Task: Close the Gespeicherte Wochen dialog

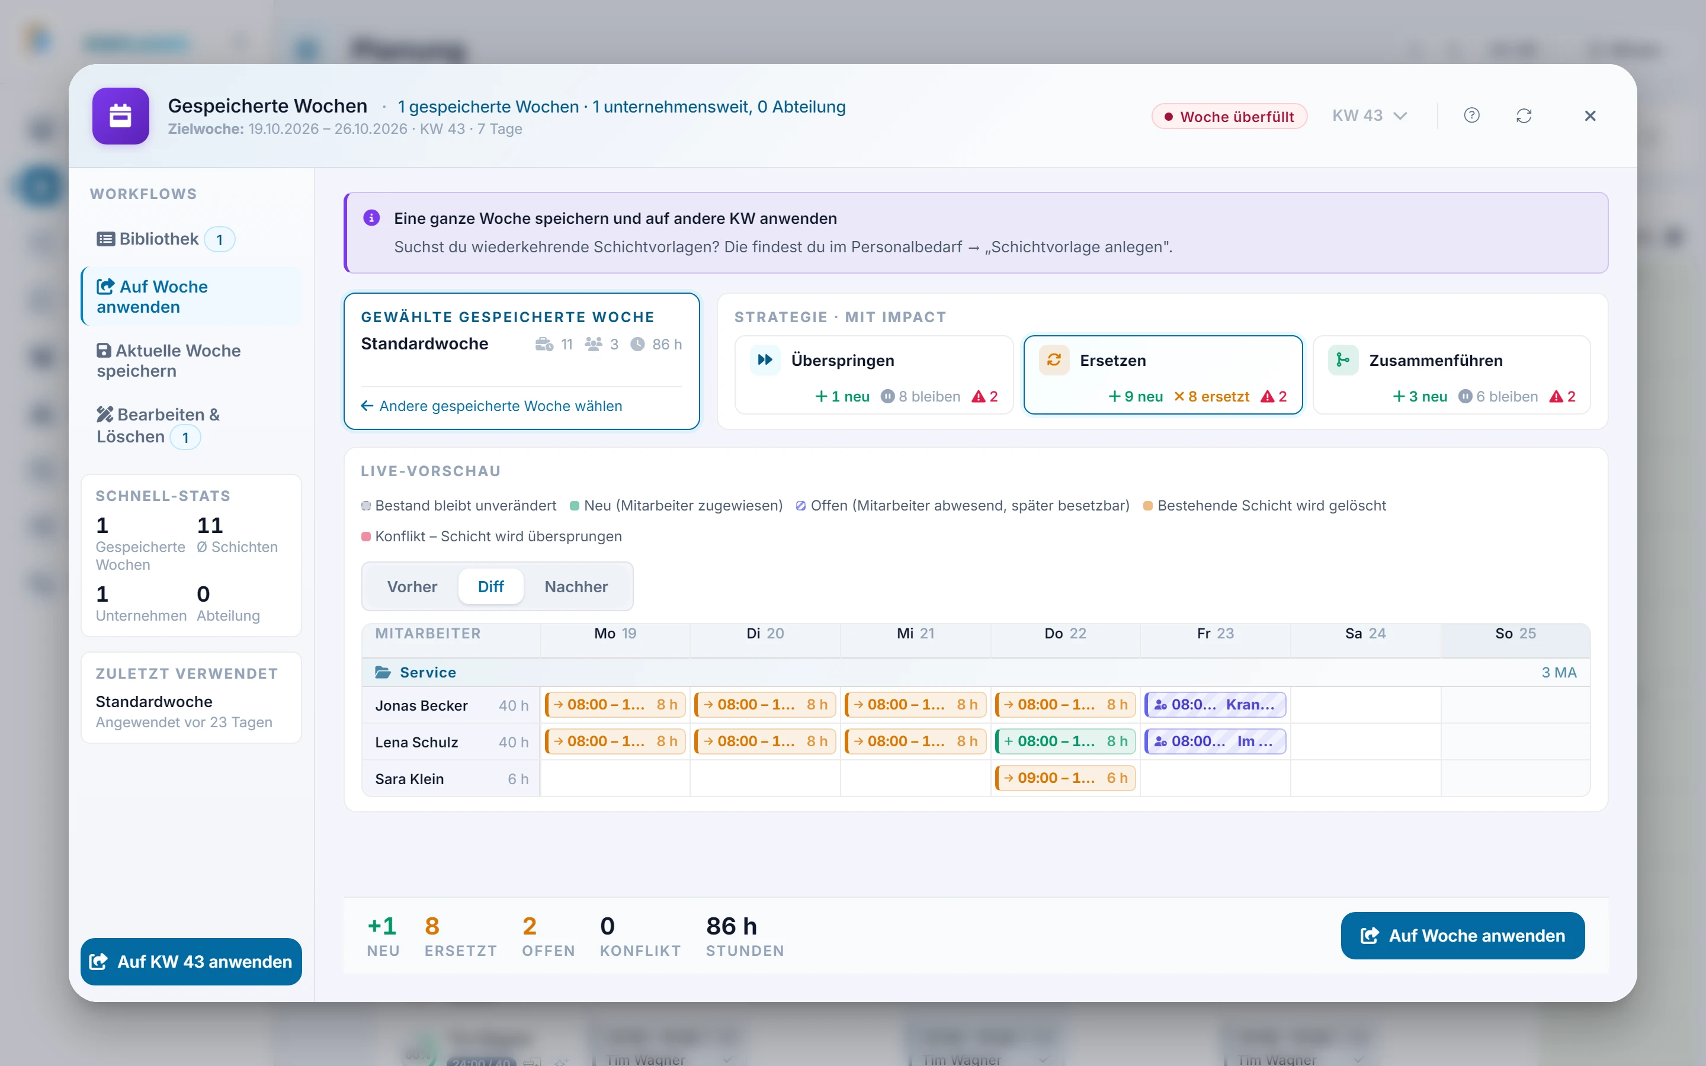Action: point(1590,115)
